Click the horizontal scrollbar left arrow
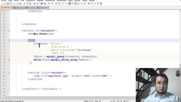 coord(1,97)
